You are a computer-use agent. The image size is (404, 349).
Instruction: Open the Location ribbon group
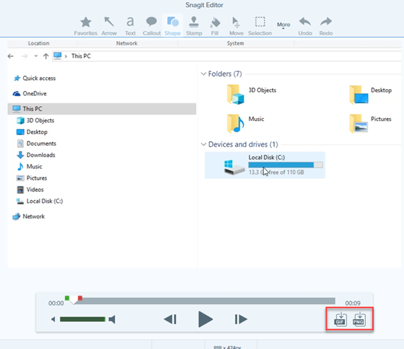39,43
